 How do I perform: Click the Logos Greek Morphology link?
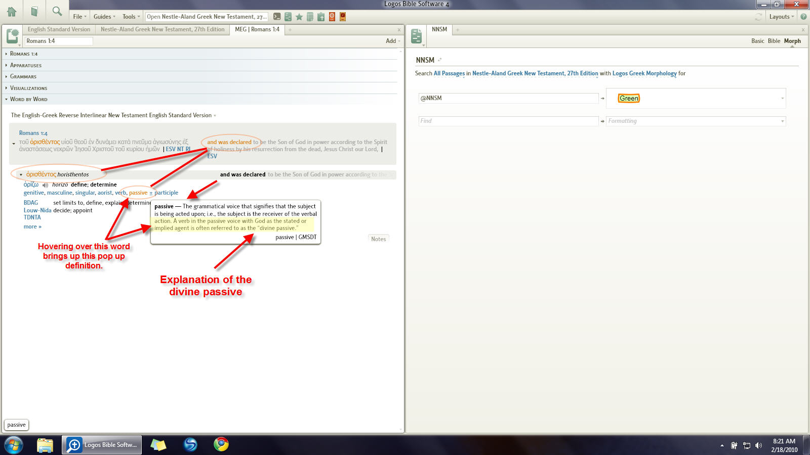tap(644, 73)
